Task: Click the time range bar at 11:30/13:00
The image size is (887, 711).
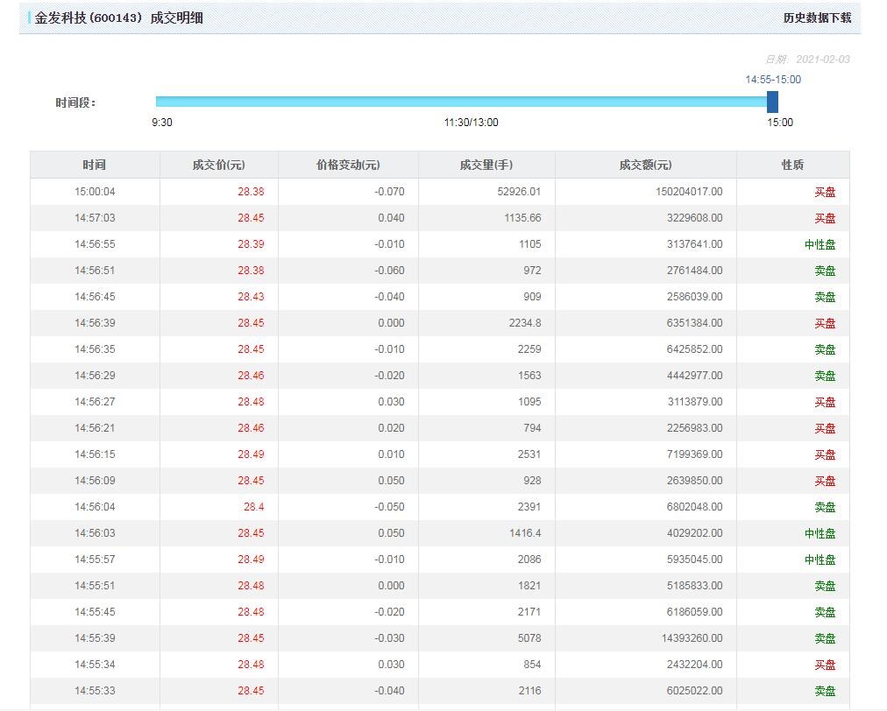Action: click(x=471, y=102)
